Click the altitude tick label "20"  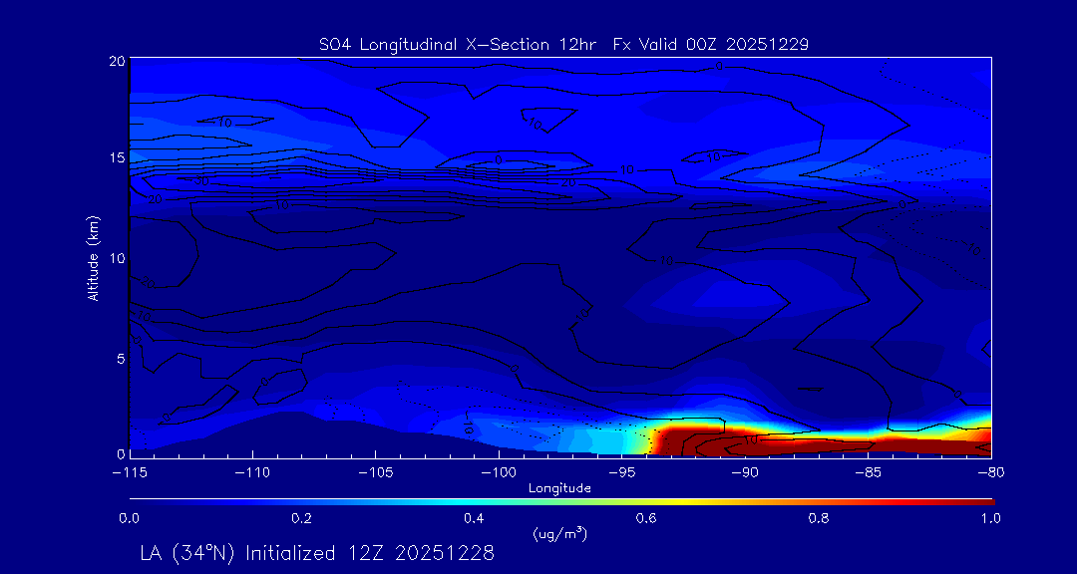[x=116, y=61]
